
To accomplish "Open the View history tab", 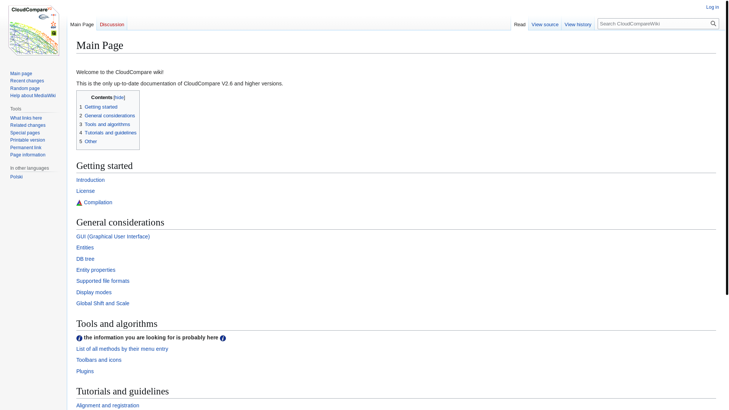I will click(x=578, y=24).
